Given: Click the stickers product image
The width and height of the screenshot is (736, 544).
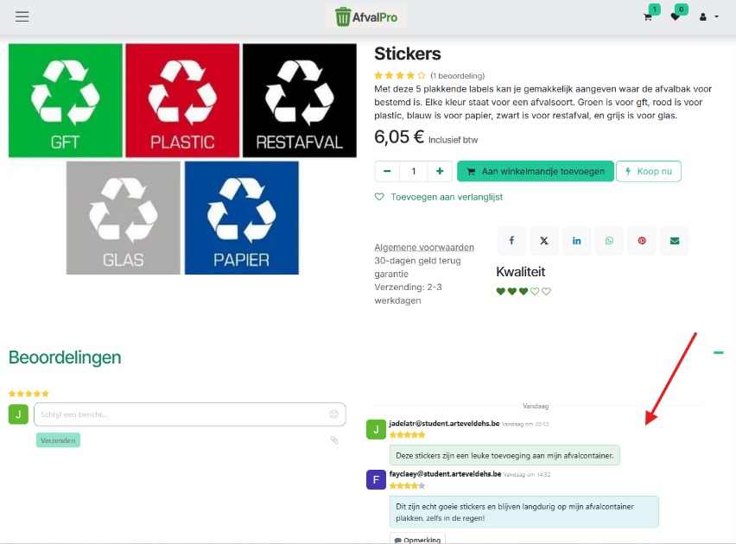Looking at the screenshot, I should [x=182, y=159].
